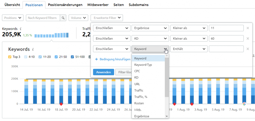255x121 pixels.
Task: Open the Ergebnisse field dropdown
Action: [x=150, y=28]
